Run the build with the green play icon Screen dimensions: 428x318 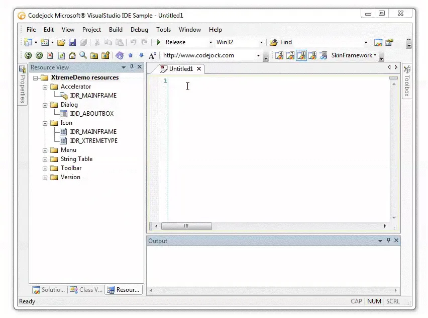(x=158, y=42)
